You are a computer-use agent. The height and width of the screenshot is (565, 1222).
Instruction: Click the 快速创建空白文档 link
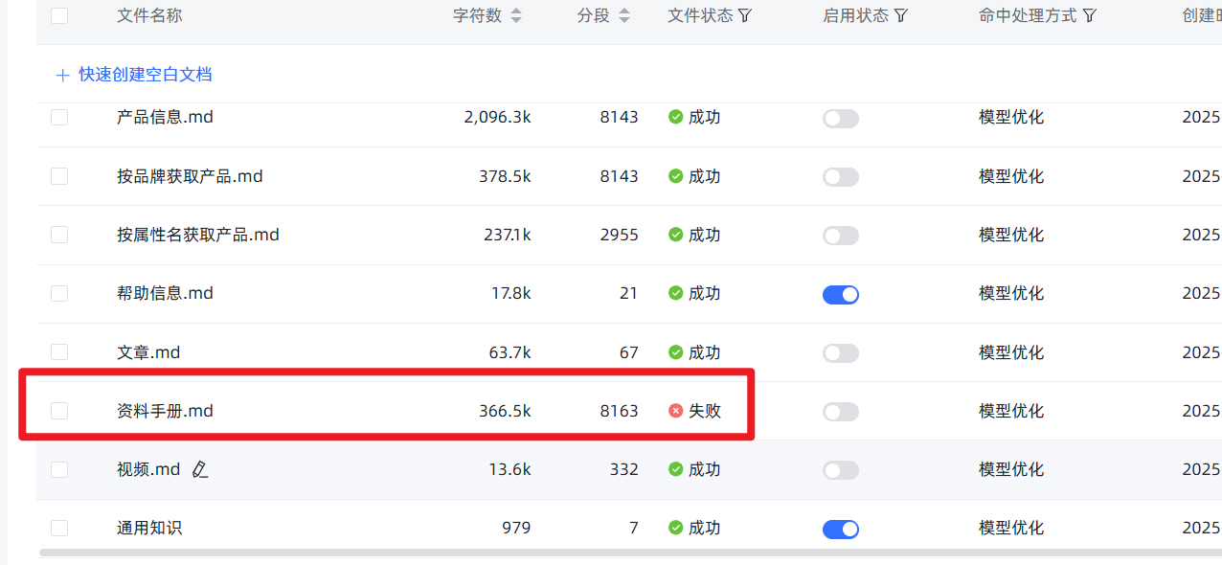point(146,75)
